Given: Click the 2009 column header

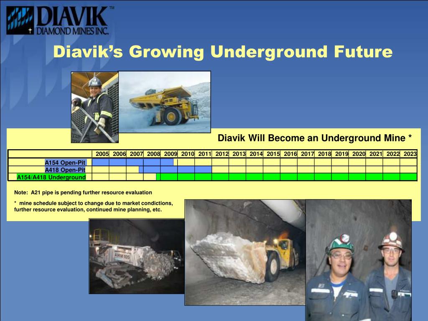Looking at the screenshot, I should point(171,154).
